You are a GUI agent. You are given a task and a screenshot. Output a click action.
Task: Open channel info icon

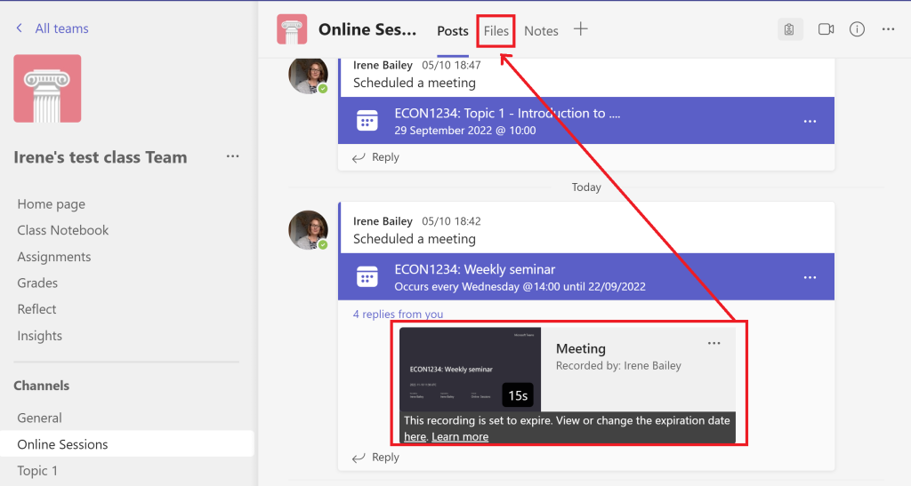click(x=857, y=29)
